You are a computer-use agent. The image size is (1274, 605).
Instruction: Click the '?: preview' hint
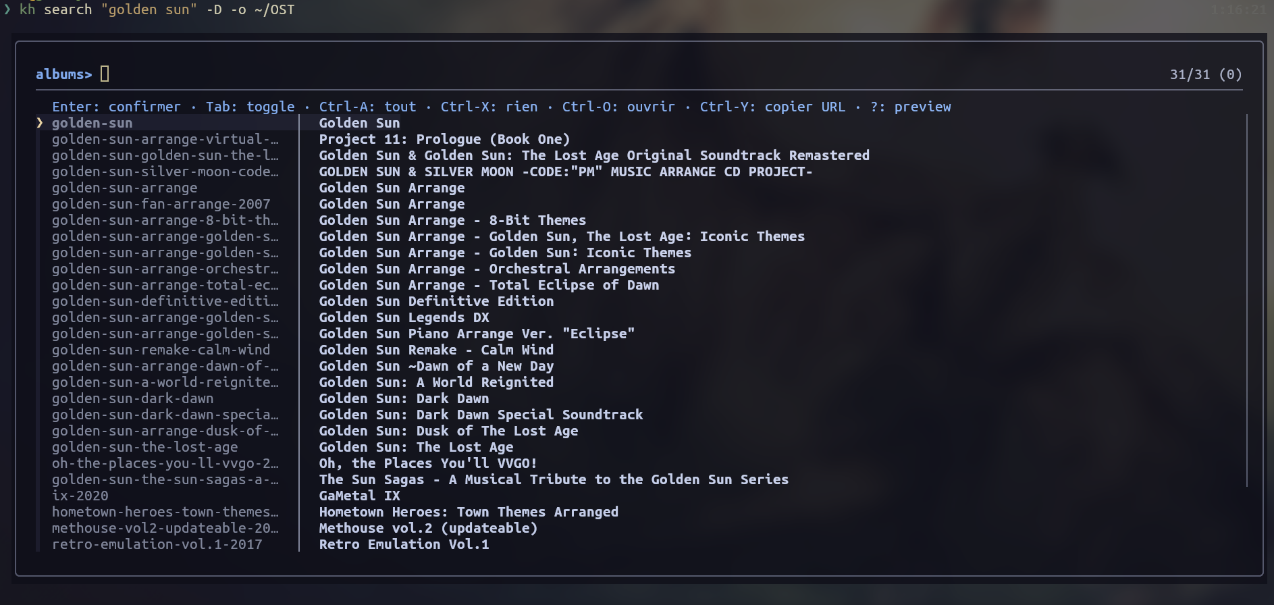[911, 106]
